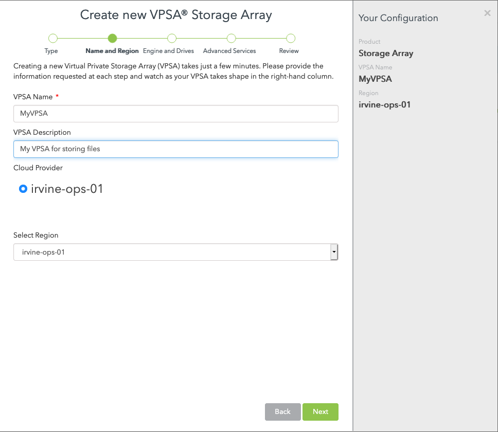Go to the Type step label
The height and width of the screenshot is (432, 498).
pyautogui.click(x=51, y=51)
